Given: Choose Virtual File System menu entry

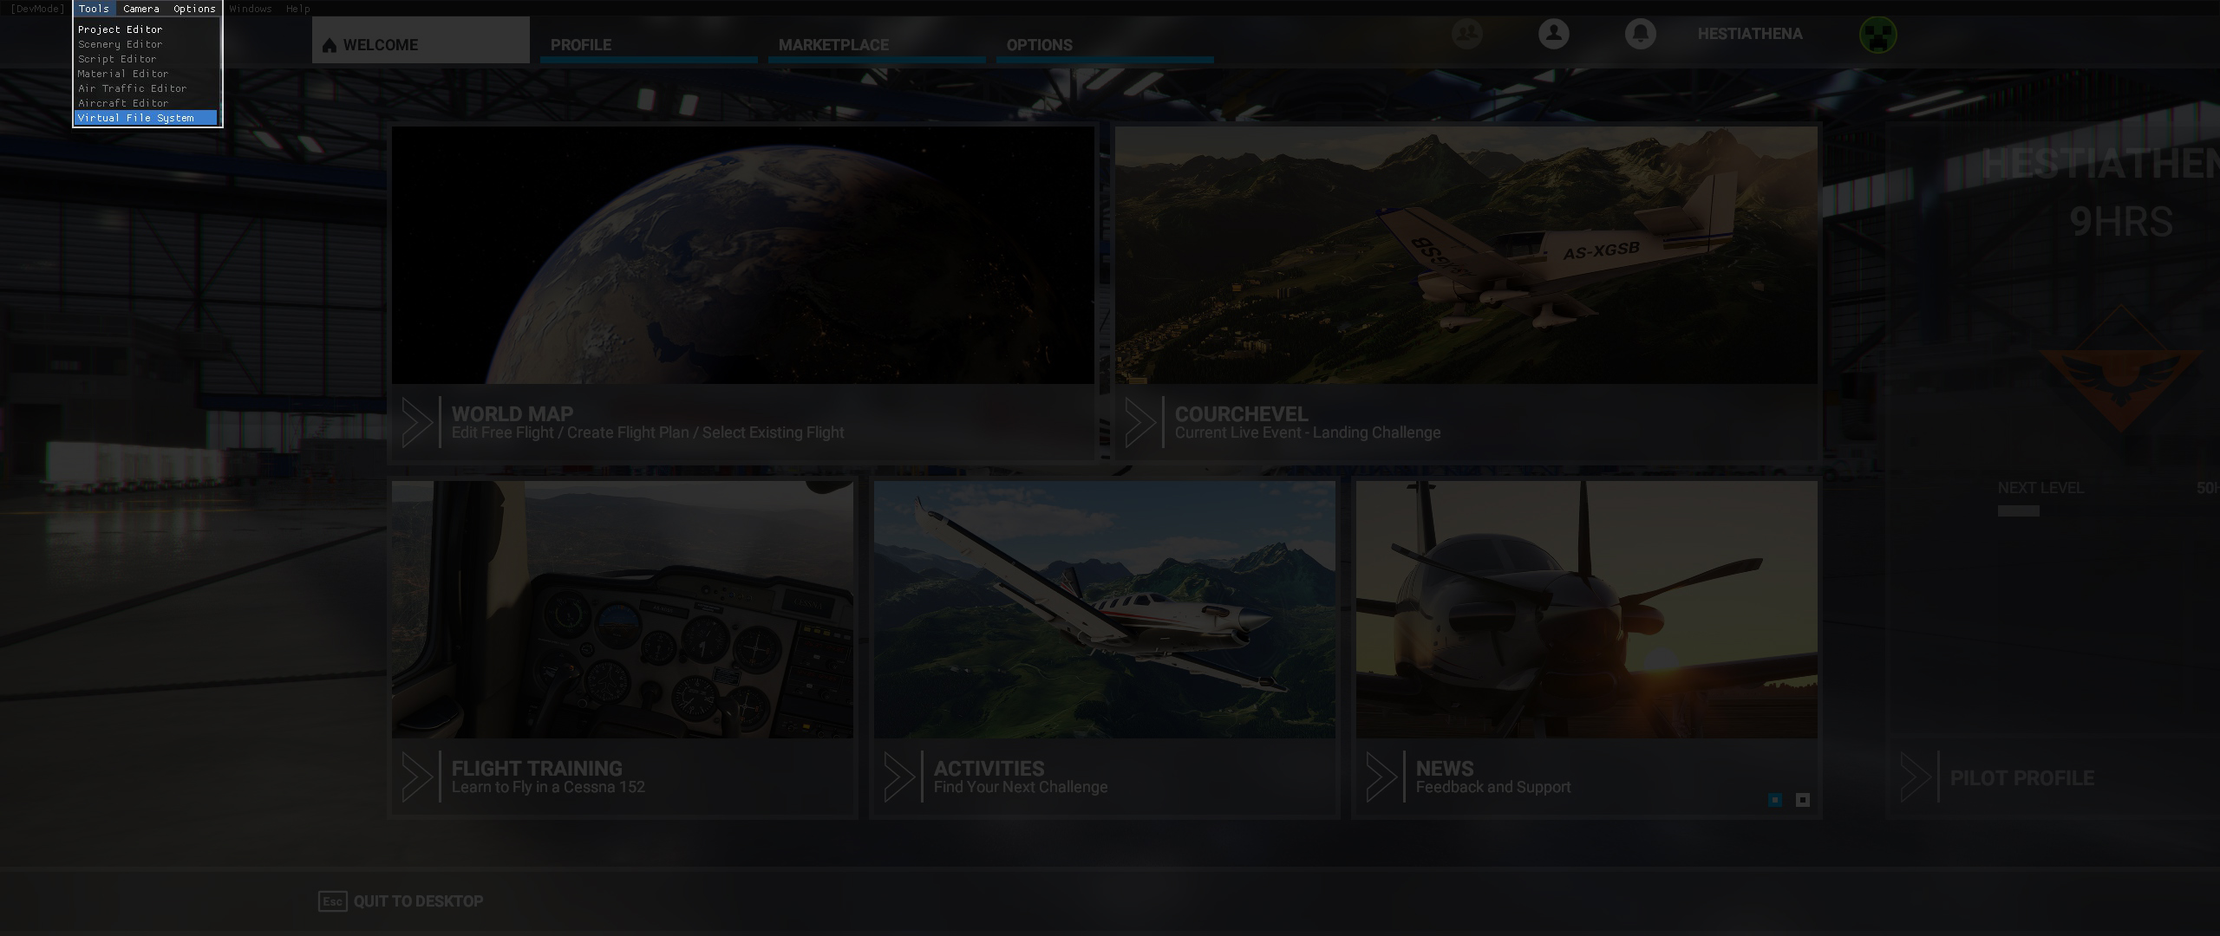Looking at the screenshot, I should [136, 118].
